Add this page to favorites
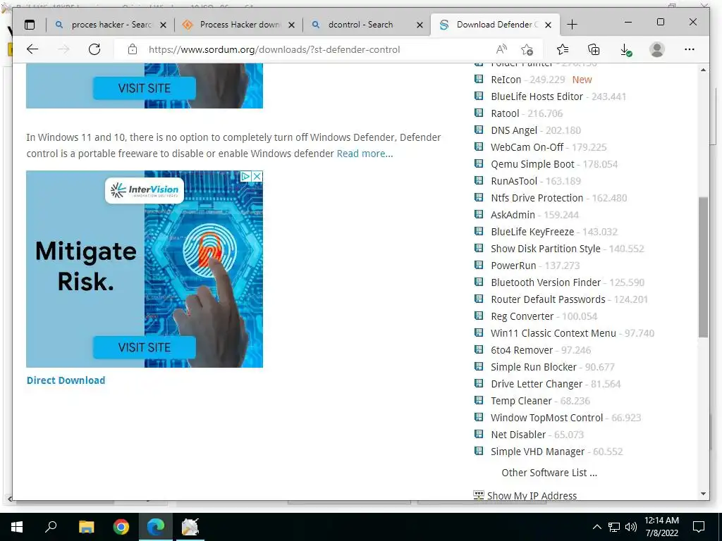722x541 pixels. click(x=527, y=49)
